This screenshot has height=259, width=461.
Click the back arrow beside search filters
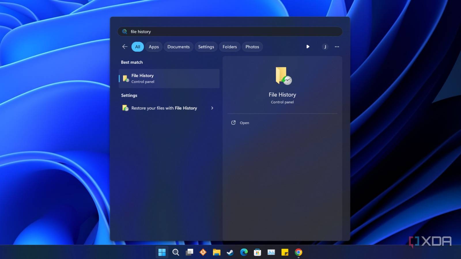point(124,47)
